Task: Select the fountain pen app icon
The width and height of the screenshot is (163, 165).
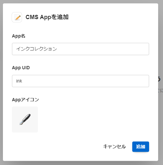Action: pyautogui.click(x=25, y=119)
